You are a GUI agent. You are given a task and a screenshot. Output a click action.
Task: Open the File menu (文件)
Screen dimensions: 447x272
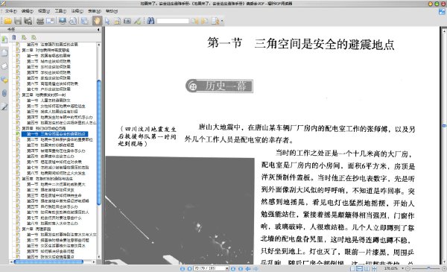tap(11, 11)
